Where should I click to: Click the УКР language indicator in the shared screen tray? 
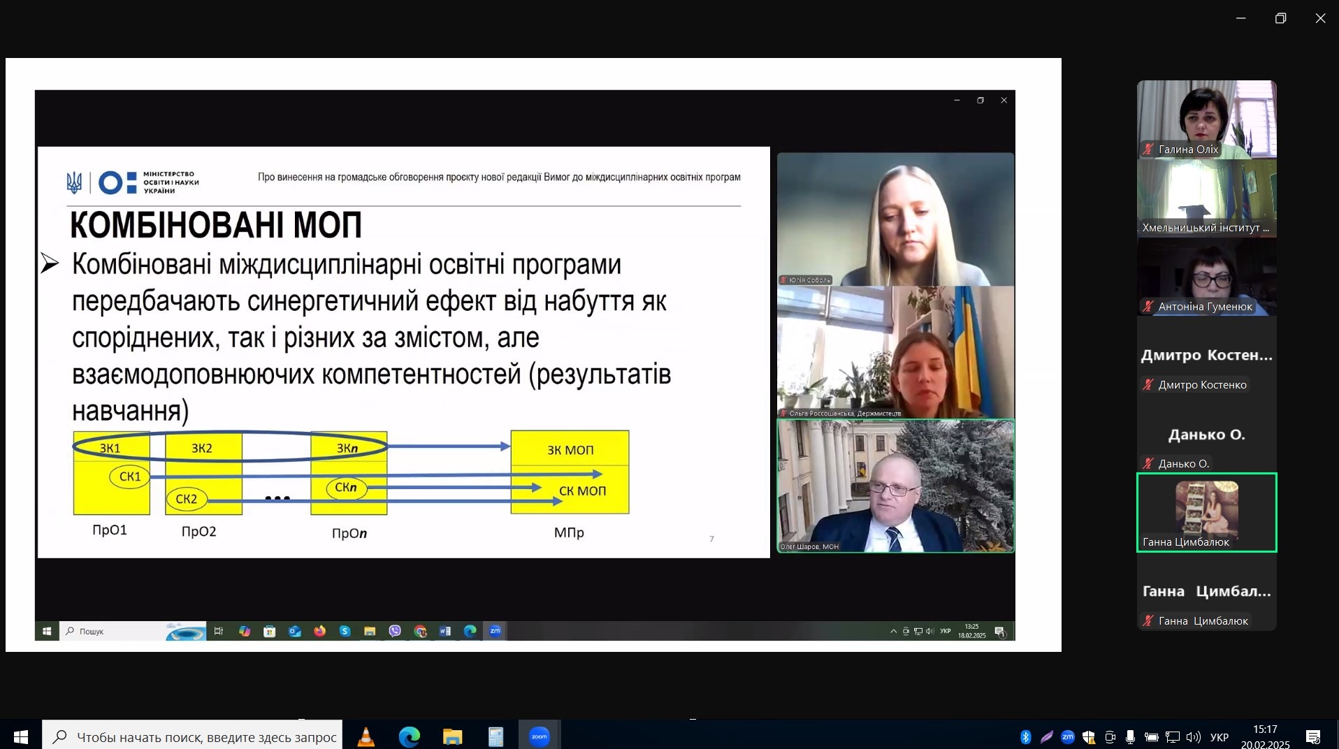(x=946, y=631)
